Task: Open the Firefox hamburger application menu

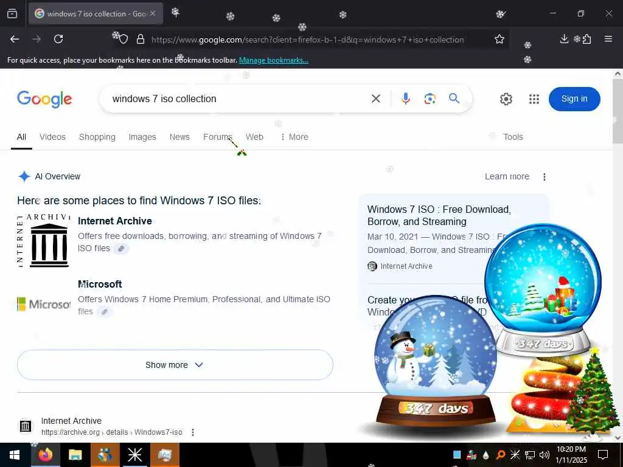Action: (x=608, y=39)
